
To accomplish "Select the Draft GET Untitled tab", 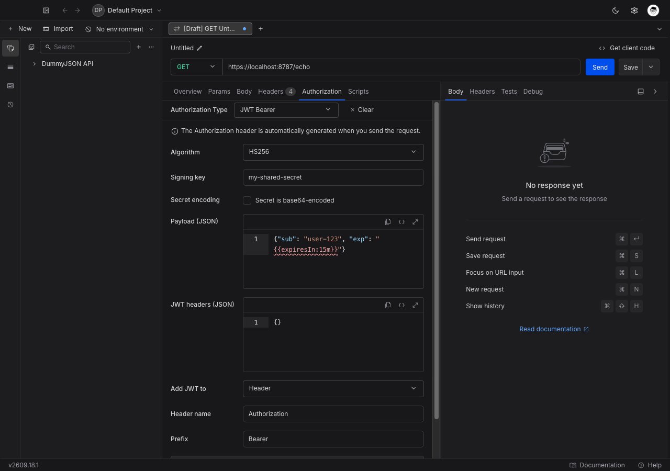I will 210,29.
